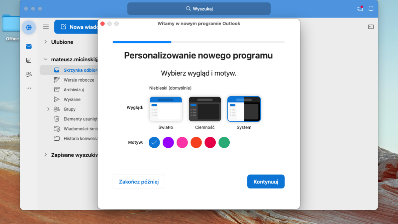Click the pencil icon beside Wersje robocze
The width and height of the screenshot is (398, 224).
(57, 80)
